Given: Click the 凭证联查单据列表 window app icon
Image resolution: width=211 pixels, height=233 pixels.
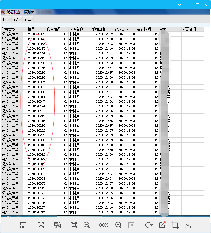Looking at the screenshot, I should pos(3,12).
